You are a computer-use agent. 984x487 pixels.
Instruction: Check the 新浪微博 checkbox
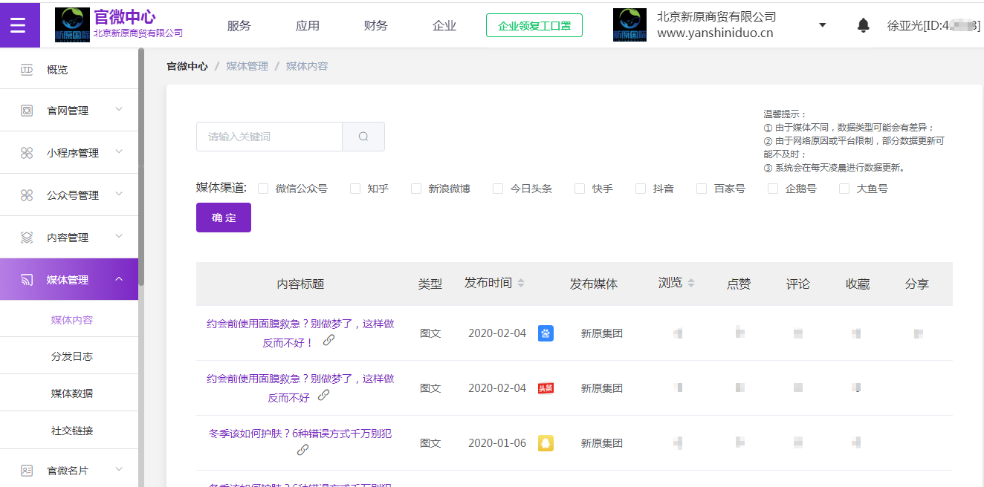click(416, 189)
